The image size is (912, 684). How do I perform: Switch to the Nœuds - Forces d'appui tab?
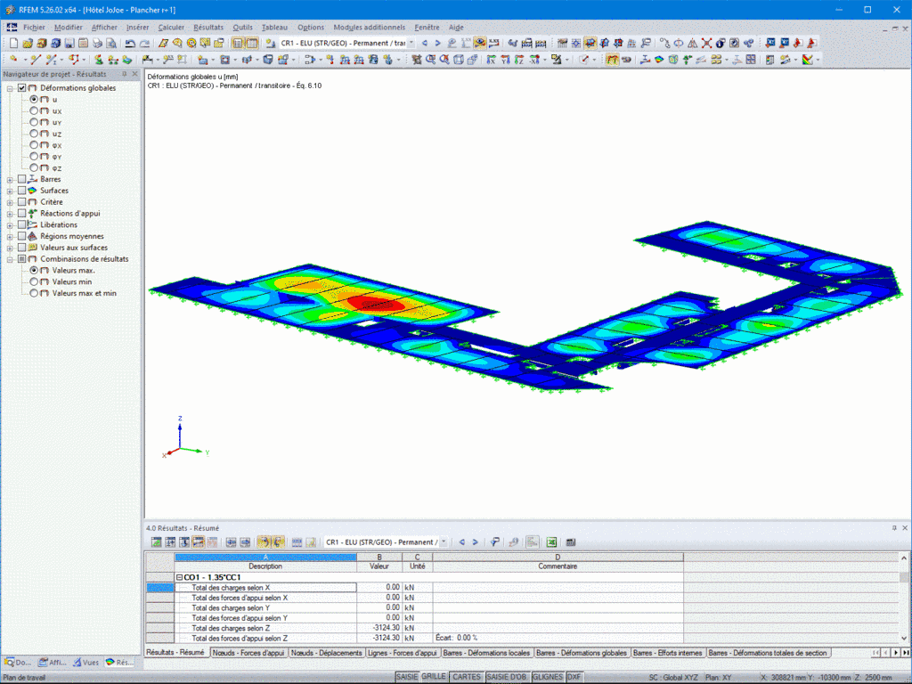point(248,653)
